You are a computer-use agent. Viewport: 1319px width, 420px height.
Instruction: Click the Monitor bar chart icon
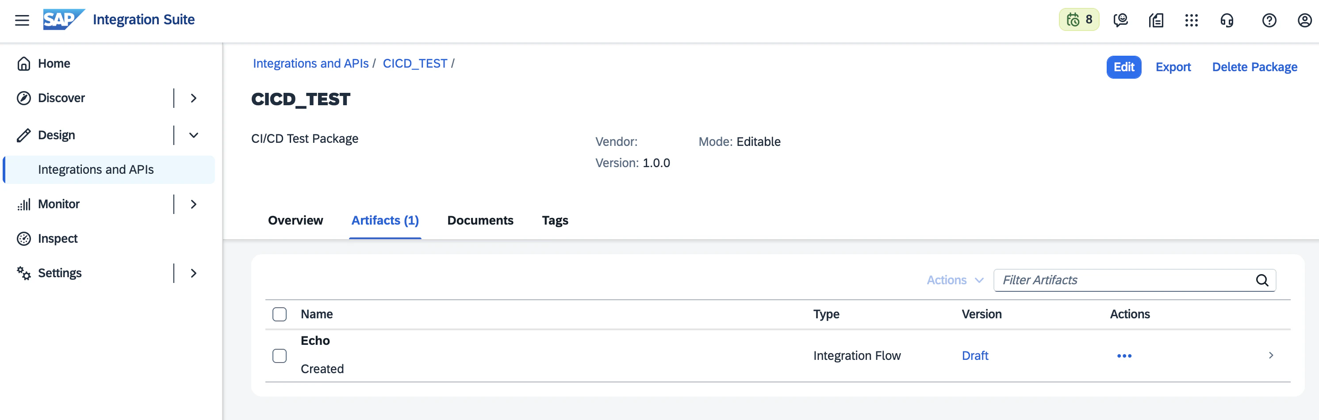coord(23,204)
